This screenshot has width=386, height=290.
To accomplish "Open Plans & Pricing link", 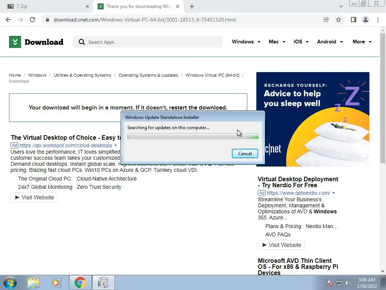I will click(x=283, y=227).
